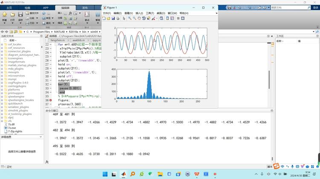Screen dimensions: 320x179
Task: Open WPS Office from the taskbar
Action: [x=197, y=174]
